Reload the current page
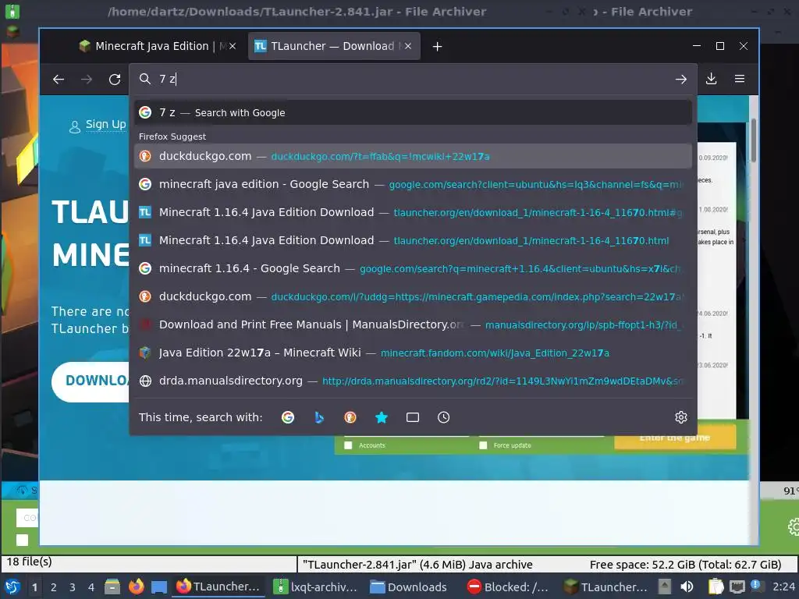The width and height of the screenshot is (799, 599). coord(115,80)
